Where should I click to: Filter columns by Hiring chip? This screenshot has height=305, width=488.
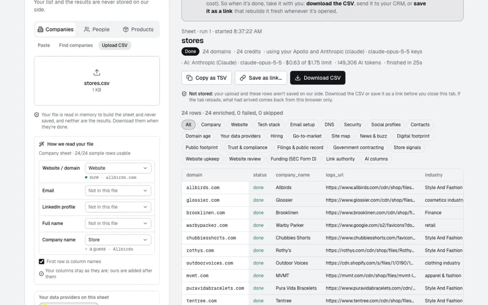(x=277, y=136)
